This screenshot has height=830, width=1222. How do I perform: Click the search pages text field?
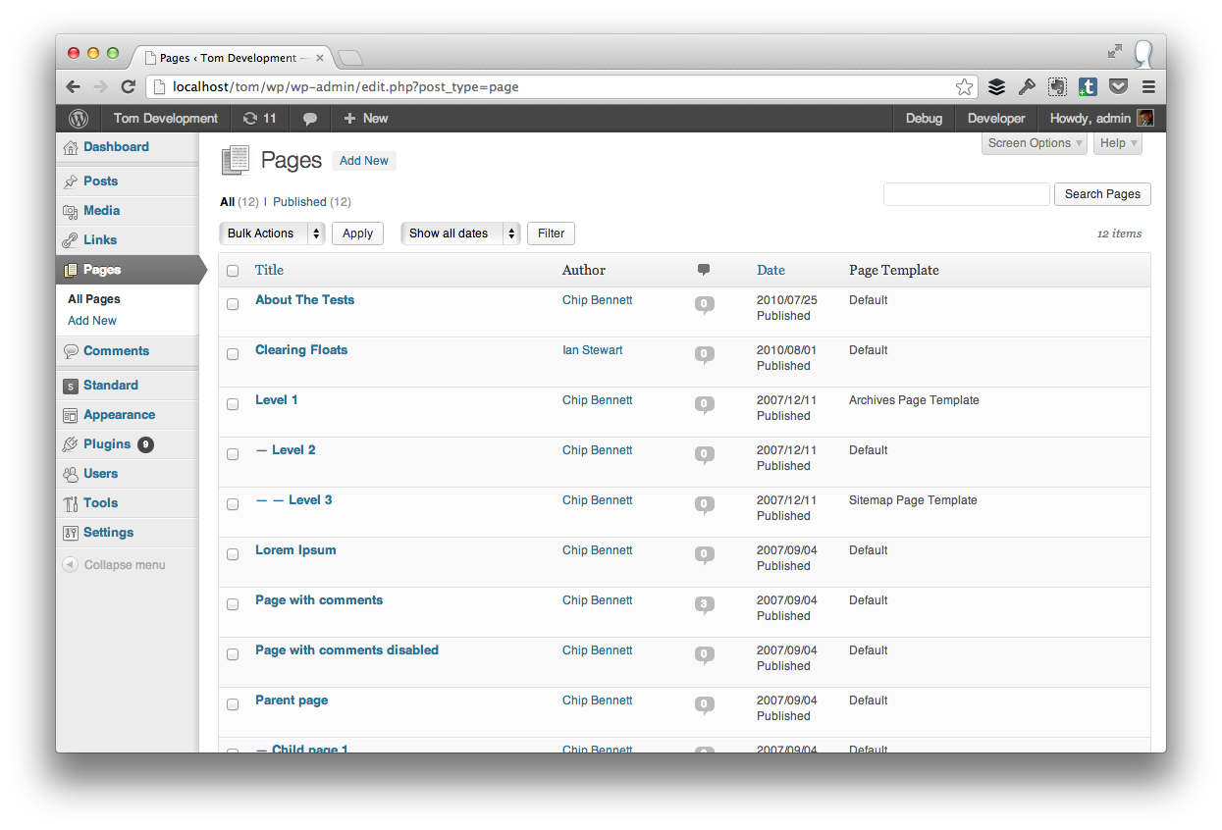point(966,194)
